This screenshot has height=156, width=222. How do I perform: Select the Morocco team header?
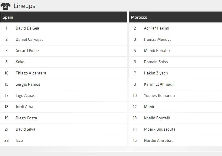point(139,17)
